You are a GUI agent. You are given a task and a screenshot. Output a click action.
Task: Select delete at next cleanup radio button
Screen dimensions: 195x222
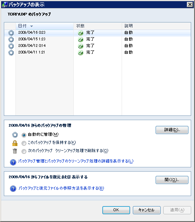click(24, 151)
